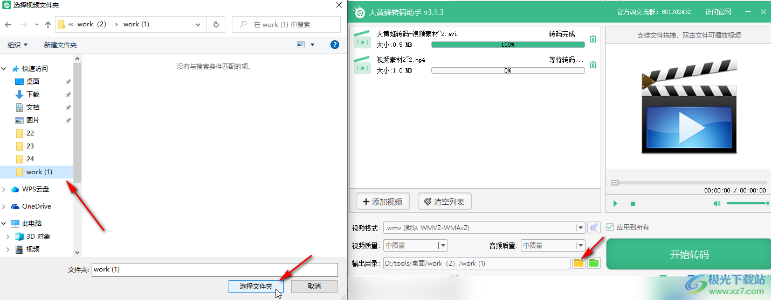Click 新建文件夹 in the dialog toolbar
Screen dimensions: 771x300
60,45
